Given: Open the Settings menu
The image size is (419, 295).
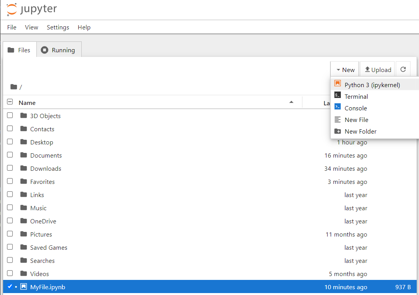Looking at the screenshot, I should (58, 27).
